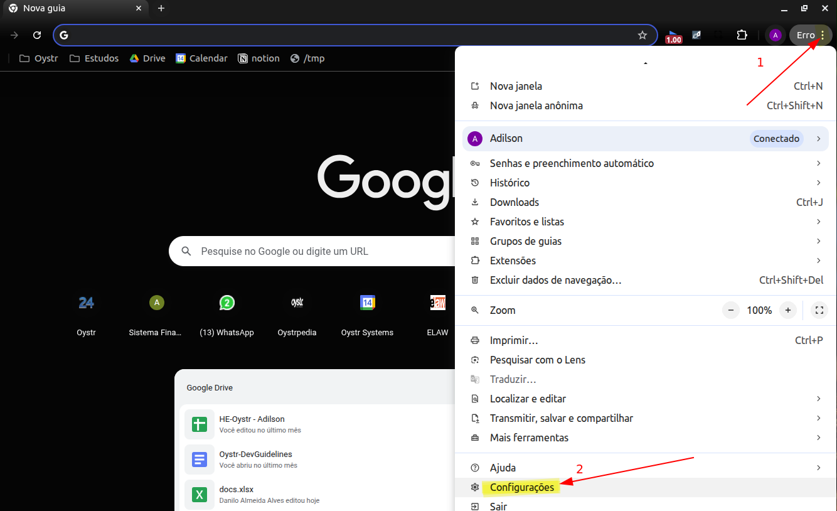Viewport: 837px width, 511px height.
Task: Open the Adilson profile row
Action: click(x=646, y=139)
